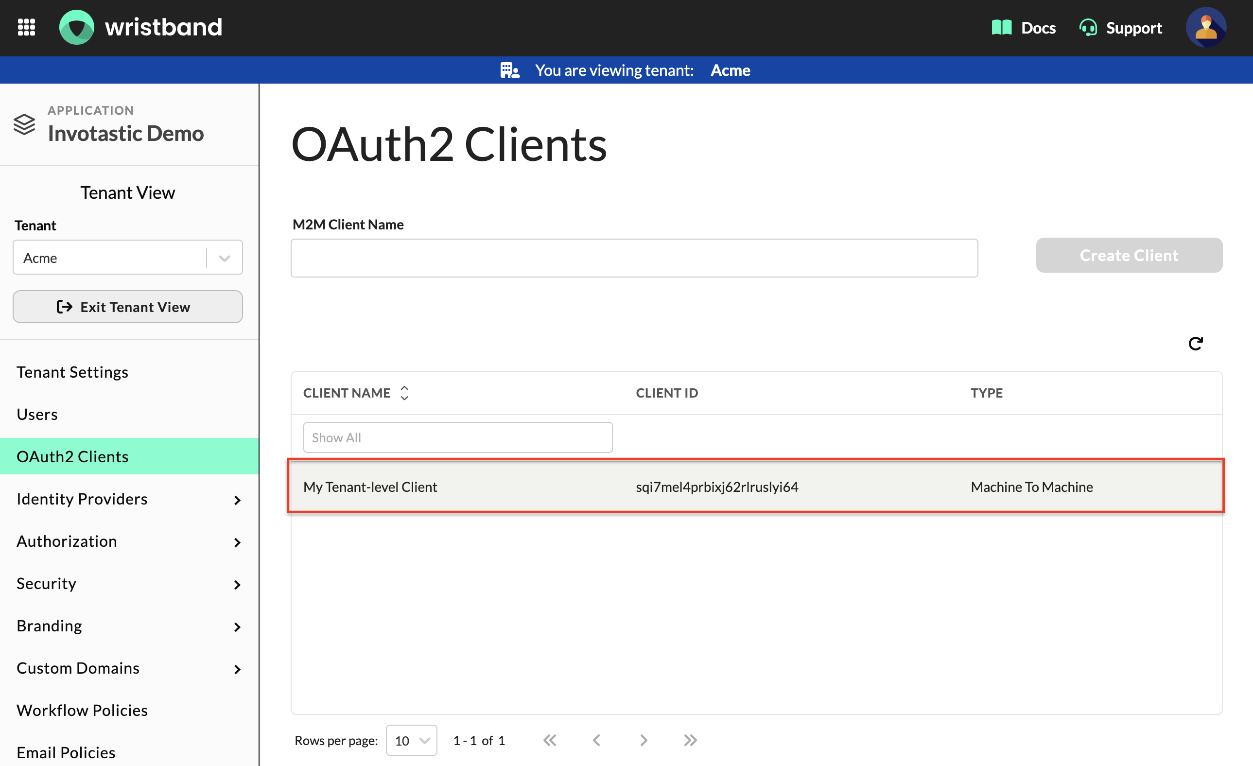The height and width of the screenshot is (766, 1253).
Task: Open the My Tenant-level Client row
Action: [x=756, y=486]
